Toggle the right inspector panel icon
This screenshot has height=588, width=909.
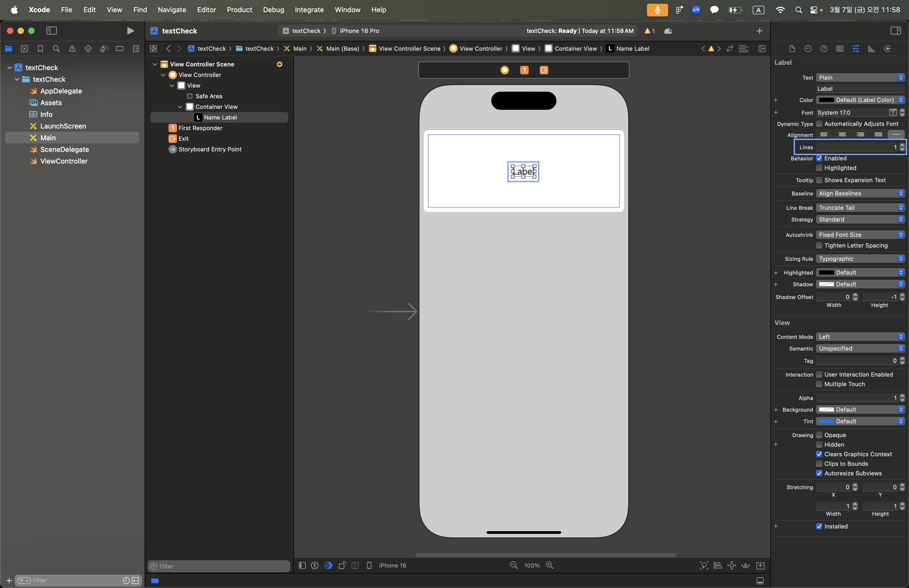[895, 31]
